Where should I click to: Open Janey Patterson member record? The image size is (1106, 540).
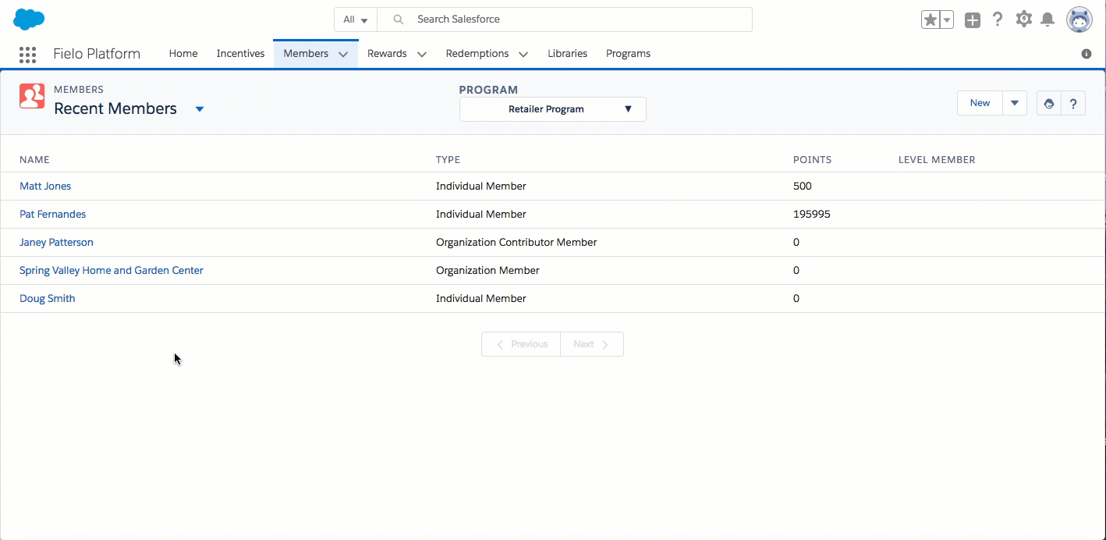[x=56, y=243]
